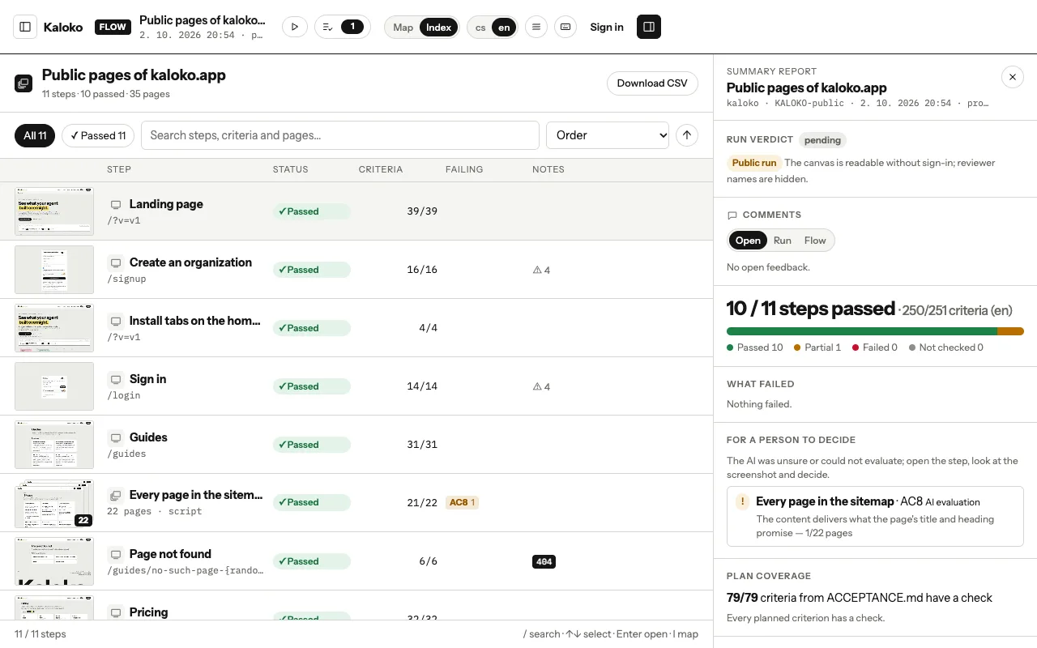
Task: Click the play run button
Action: [x=294, y=27]
